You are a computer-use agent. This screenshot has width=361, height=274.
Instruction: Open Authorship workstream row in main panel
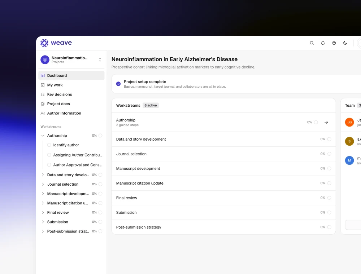point(223,122)
